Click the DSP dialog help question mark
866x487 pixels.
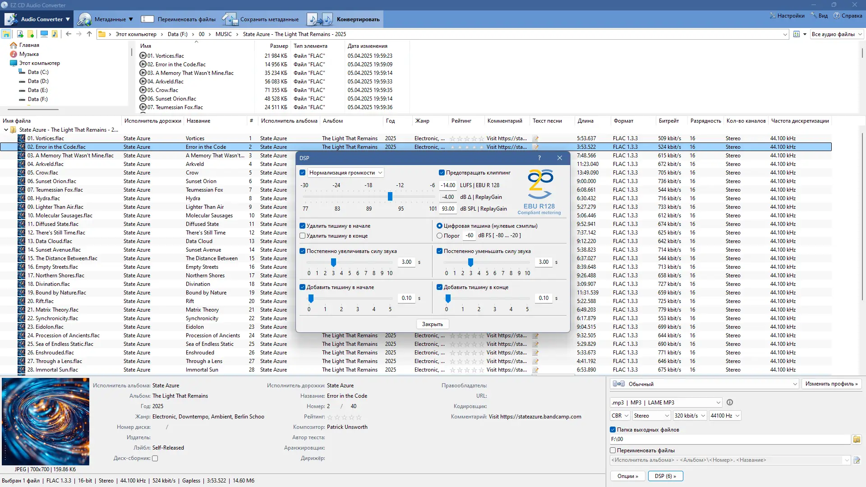tap(539, 158)
